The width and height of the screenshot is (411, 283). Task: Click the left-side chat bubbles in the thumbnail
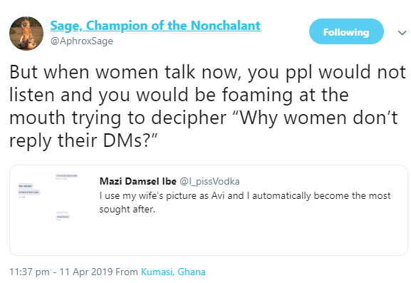(x=29, y=189)
